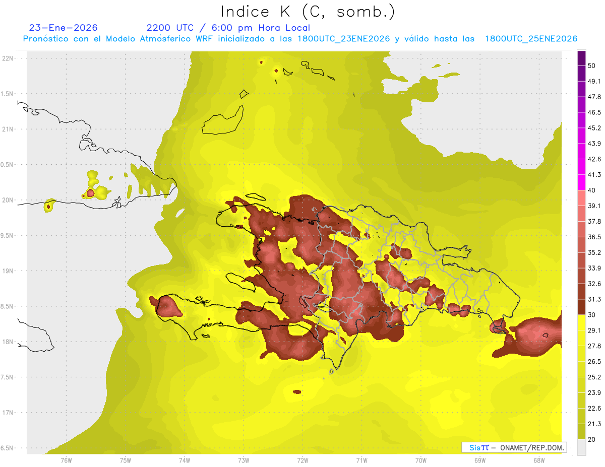Click the colorbar value 37.8
The width and height of the screenshot is (605, 467).
coord(594,221)
